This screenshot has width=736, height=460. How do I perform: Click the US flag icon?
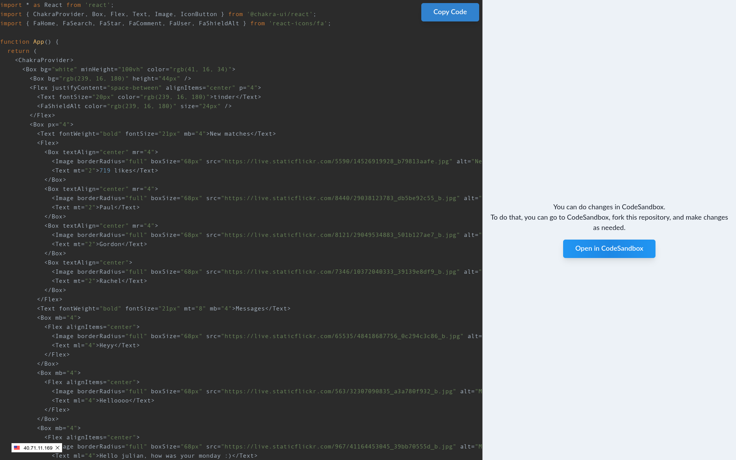[17, 448]
